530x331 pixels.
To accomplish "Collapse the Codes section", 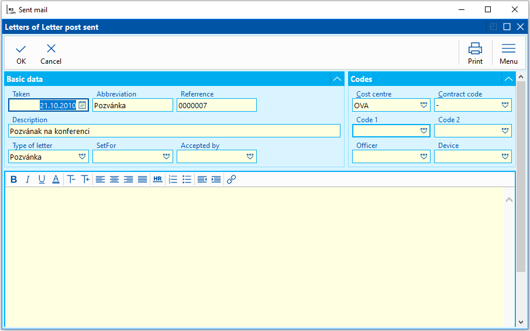I will 508,79.
